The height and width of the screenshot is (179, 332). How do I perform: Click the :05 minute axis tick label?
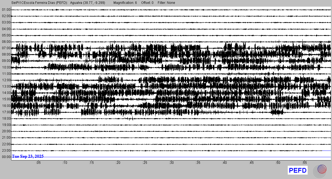38,163
